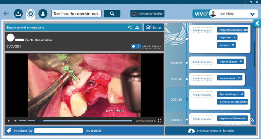Image resolution: width=261 pixels, height=139 pixels.
Task: Click Procesar video en la nube button
Action: tap(211, 131)
